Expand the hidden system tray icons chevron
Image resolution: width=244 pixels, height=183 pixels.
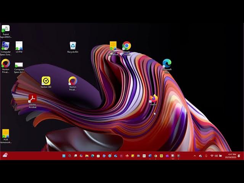195,156
